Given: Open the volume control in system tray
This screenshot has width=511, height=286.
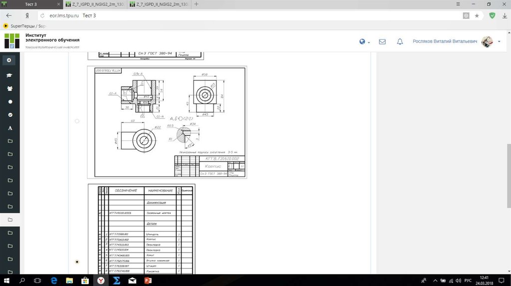Looking at the screenshot, I should pyautogui.click(x=458, y=281).
